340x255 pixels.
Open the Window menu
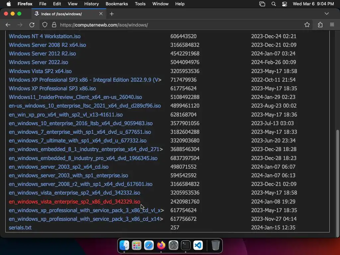click(x=160, y=4)
